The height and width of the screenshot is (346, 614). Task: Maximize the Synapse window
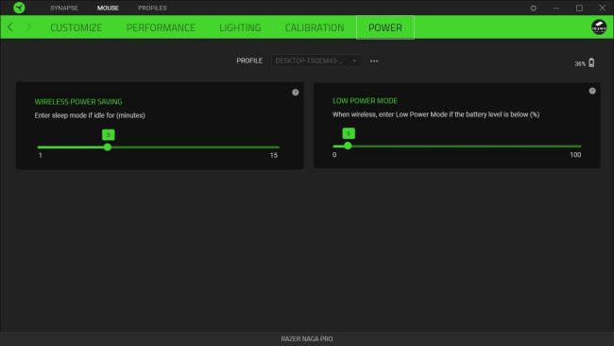point(579,8)
